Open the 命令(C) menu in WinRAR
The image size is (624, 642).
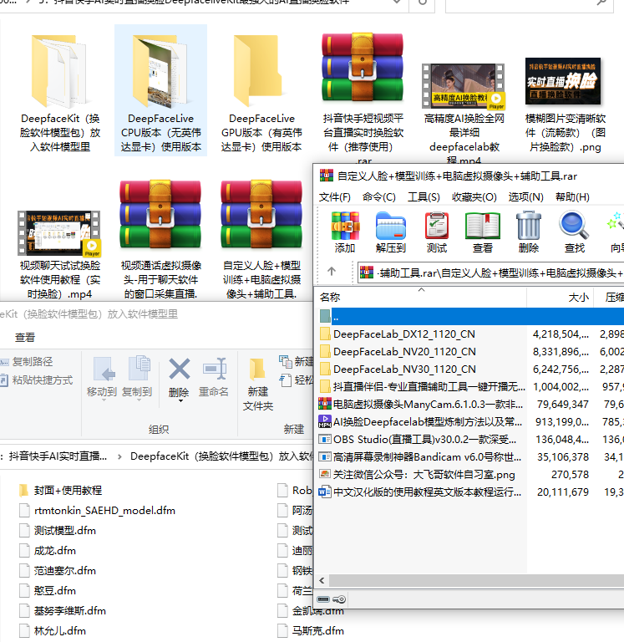point(379,197)
